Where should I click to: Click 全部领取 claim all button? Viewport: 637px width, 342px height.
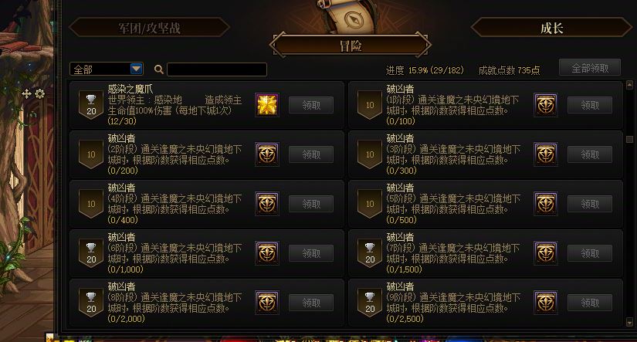coord(590,68)
